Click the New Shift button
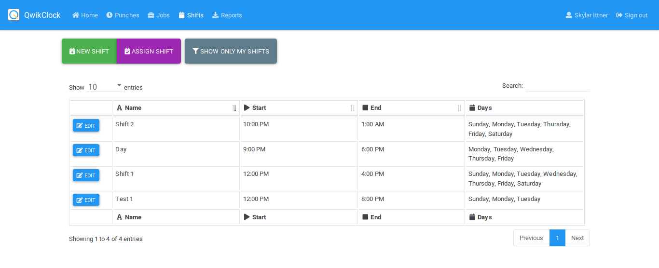 [x=89, y=51]
